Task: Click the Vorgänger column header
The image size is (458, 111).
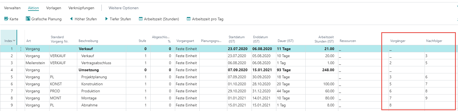Action: pyautogui.click(x=398, y=41)
